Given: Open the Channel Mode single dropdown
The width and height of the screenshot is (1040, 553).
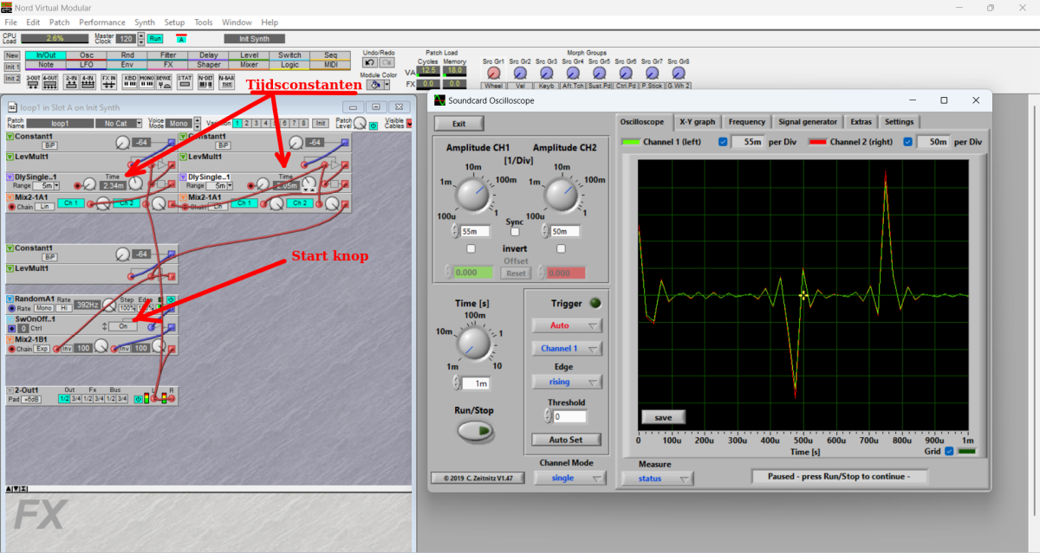Looking at the screenshot, I should pos(570,478).
